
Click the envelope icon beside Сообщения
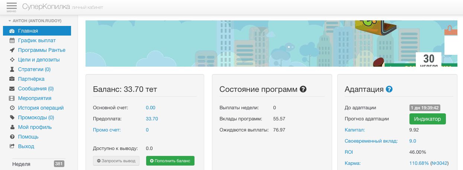point(12,89)
